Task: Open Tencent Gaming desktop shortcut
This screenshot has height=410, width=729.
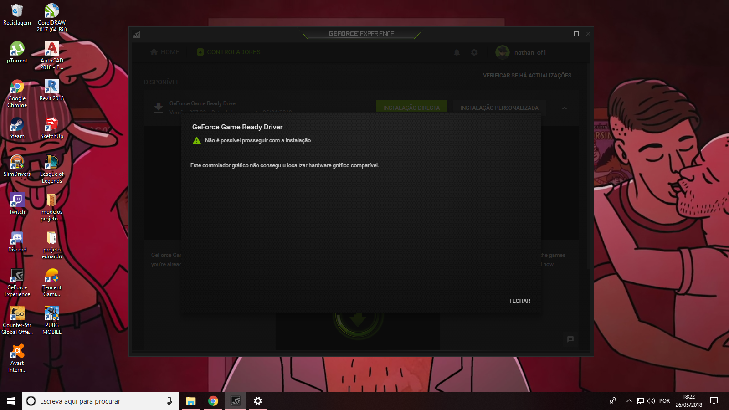Action: point(52,282)
